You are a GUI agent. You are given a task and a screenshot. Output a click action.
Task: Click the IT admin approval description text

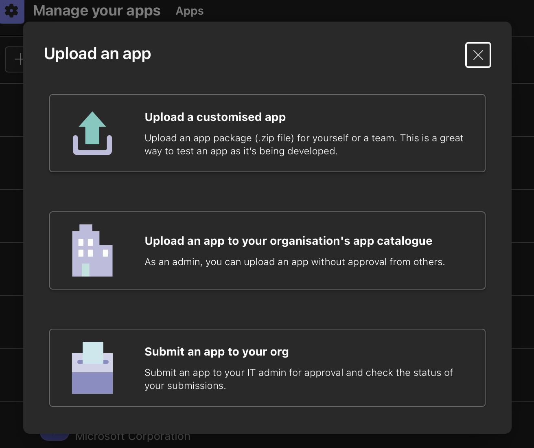click(298, 379)
